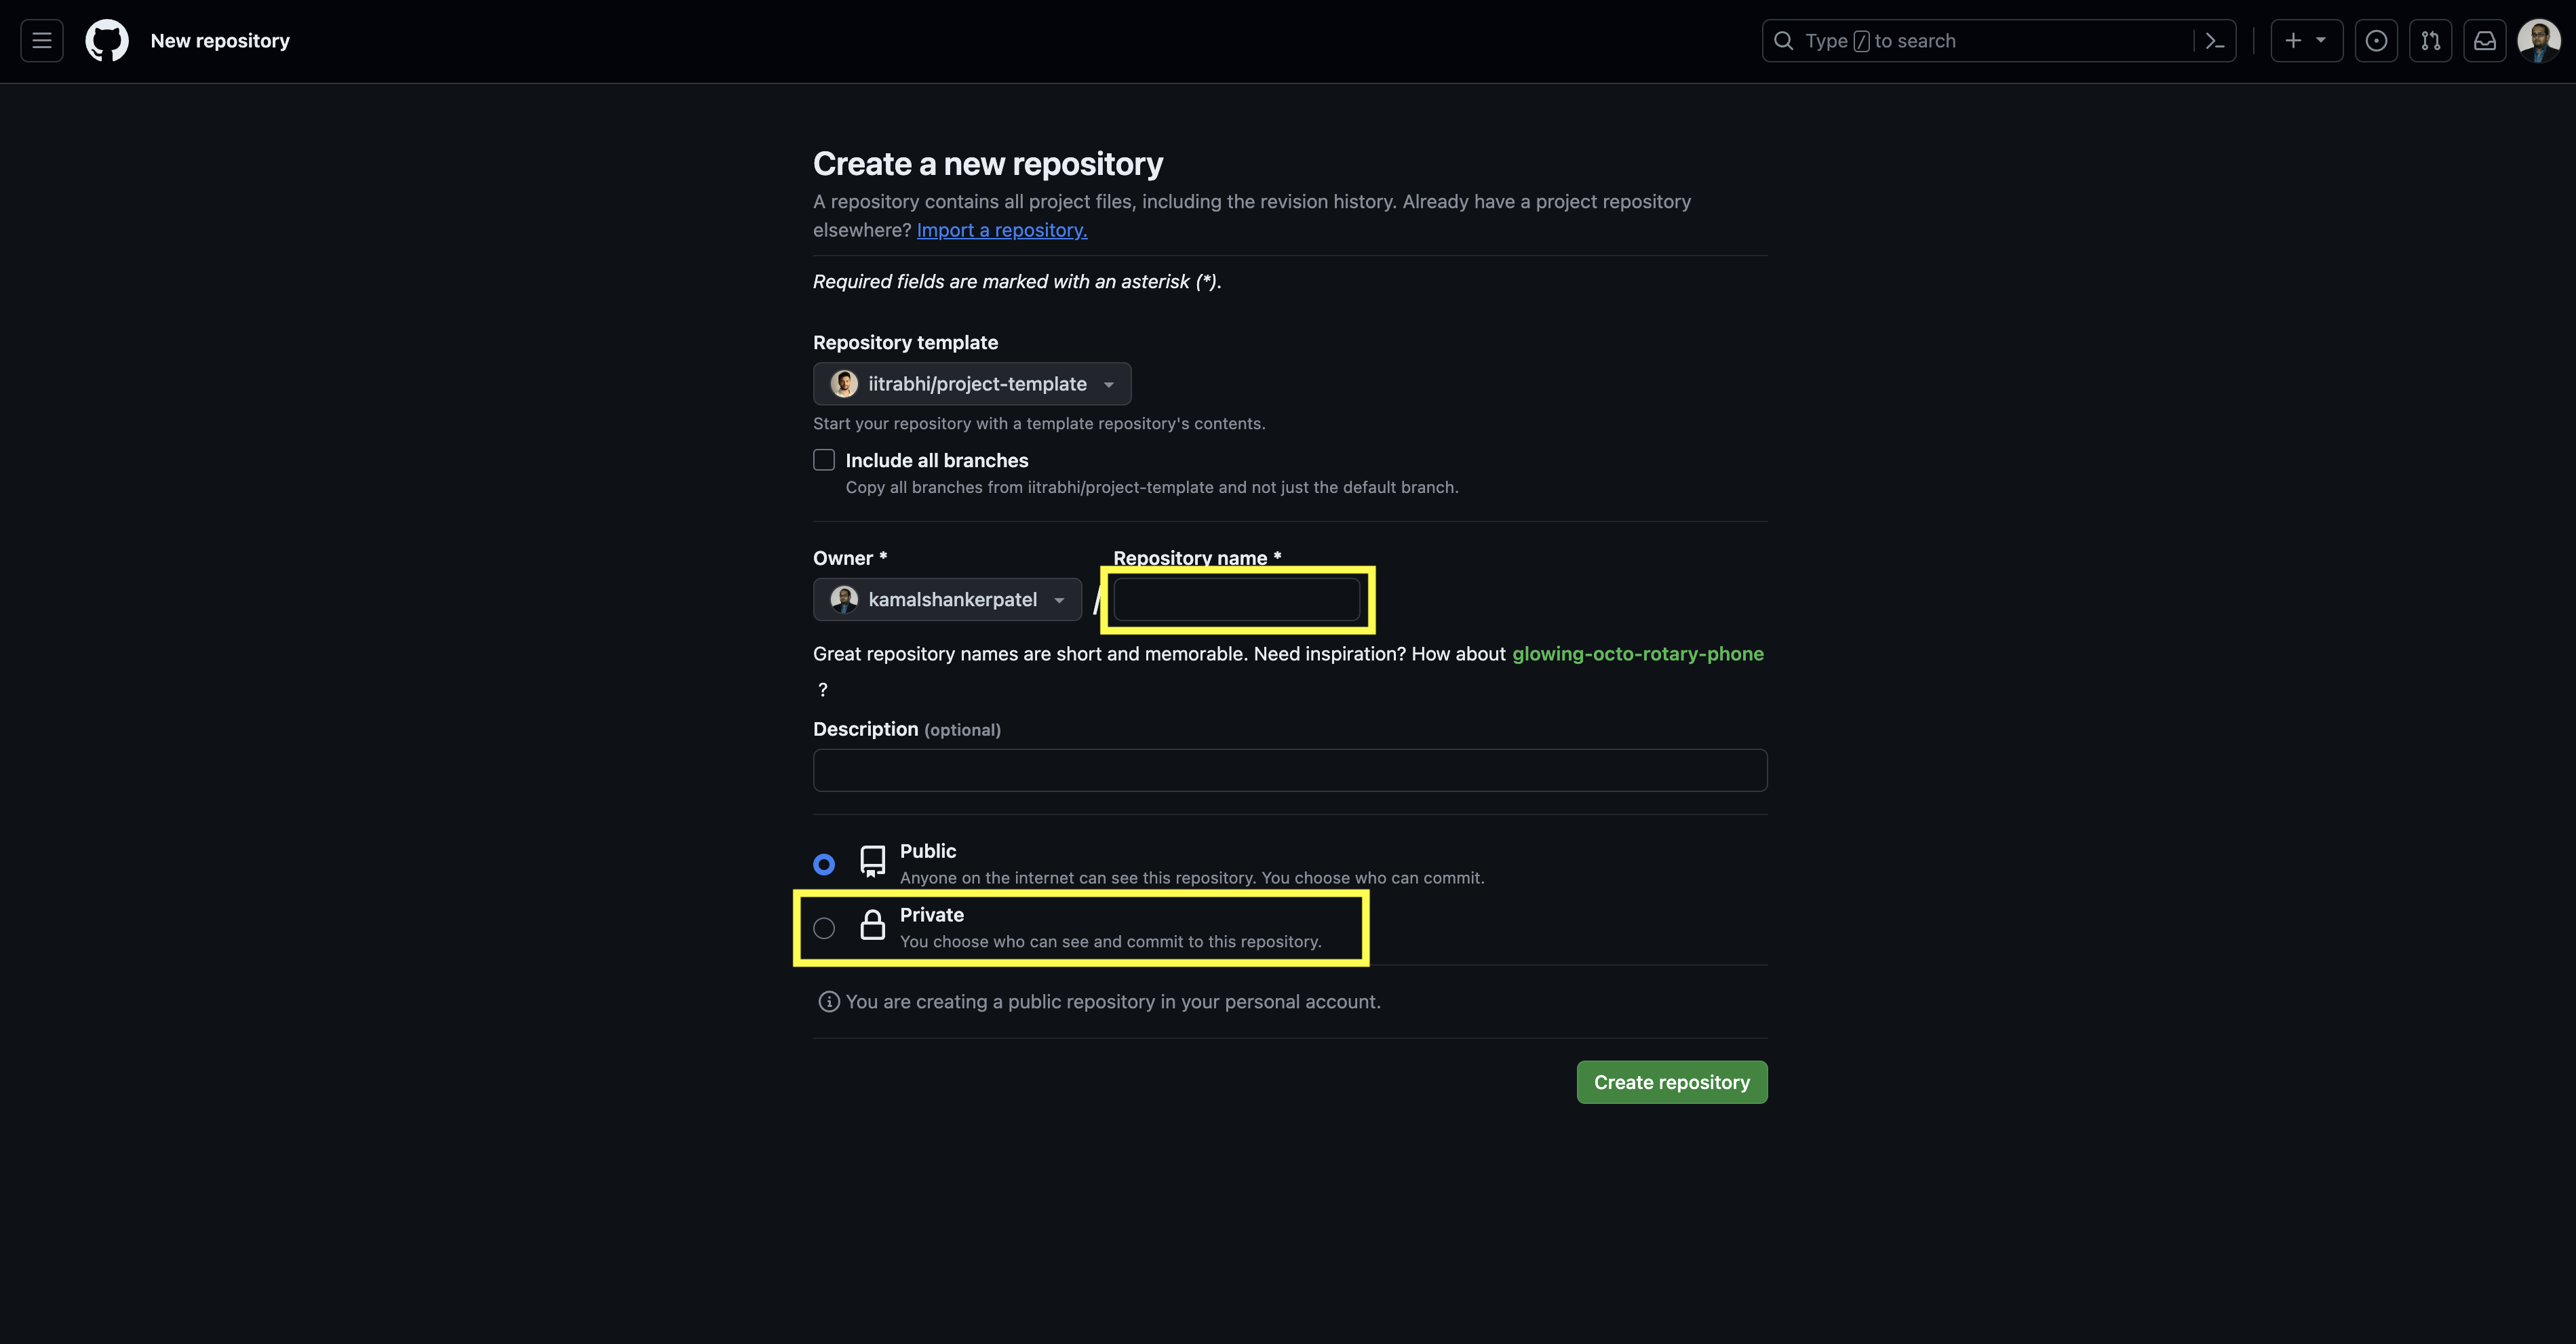Open the Issues icon in header
This screenshot has height=1344, width=2576.
pyautogui.click(x=2376, y=41)
